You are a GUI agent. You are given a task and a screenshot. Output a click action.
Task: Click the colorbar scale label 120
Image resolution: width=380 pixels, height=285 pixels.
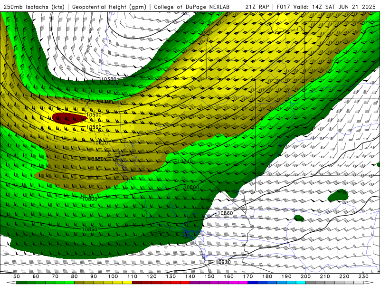point(152,276)
